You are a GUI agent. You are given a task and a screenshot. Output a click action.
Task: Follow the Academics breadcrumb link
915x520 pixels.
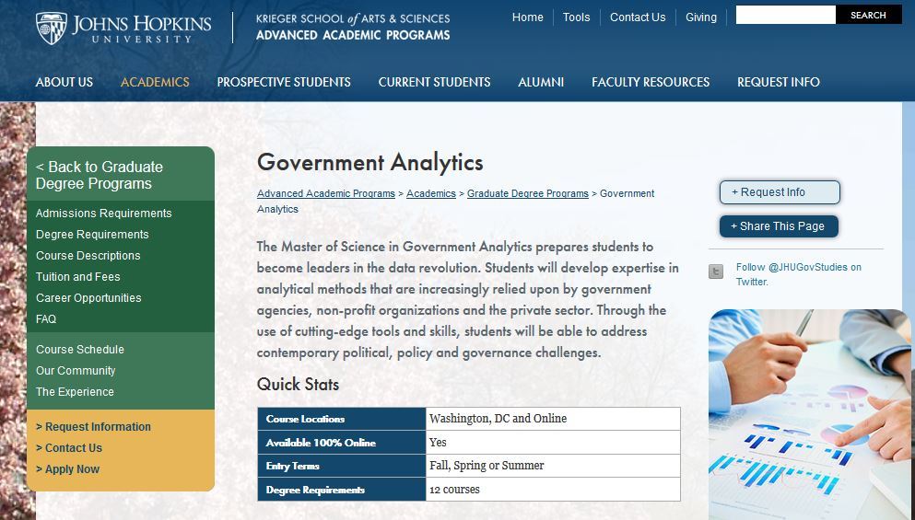point(431,193)
